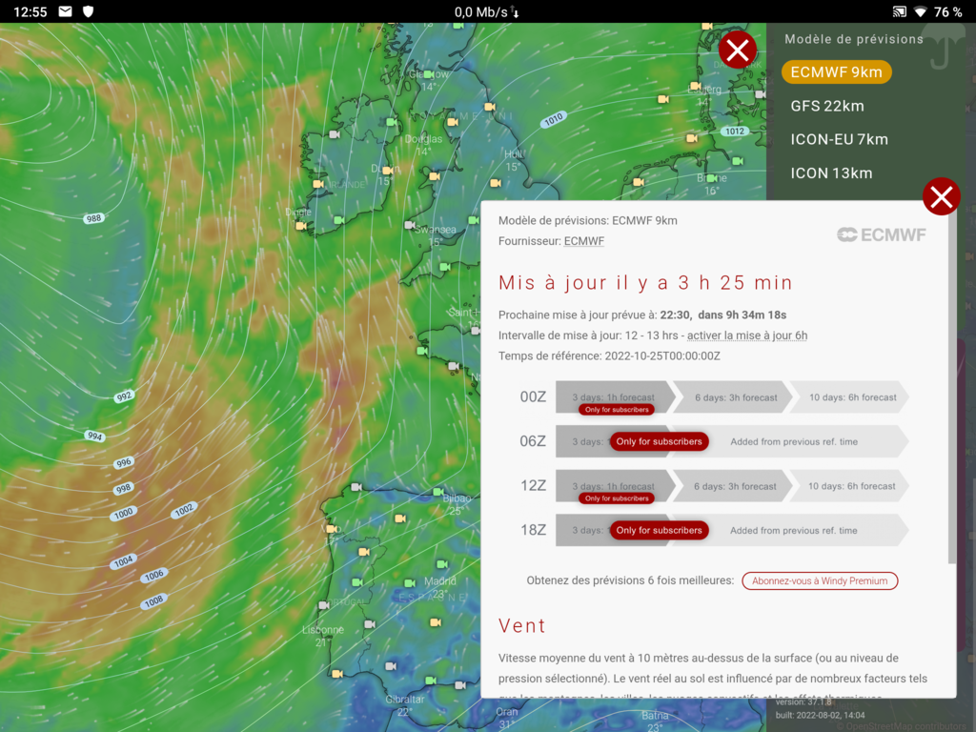Tap the Wi-Fi icon in status bar
This screenshot has width=976, height=732.
(920, 11)
